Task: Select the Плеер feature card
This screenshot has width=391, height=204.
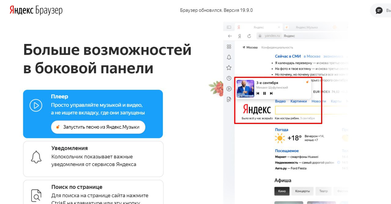Action: coord(93,114)
